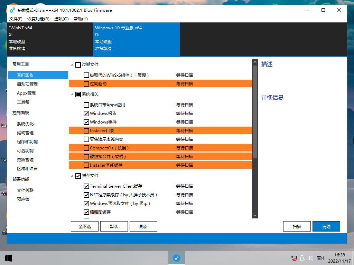Open 工具箱 in the sidebar
This screenshot has height=265, width=354.
(x=23, y=102)
